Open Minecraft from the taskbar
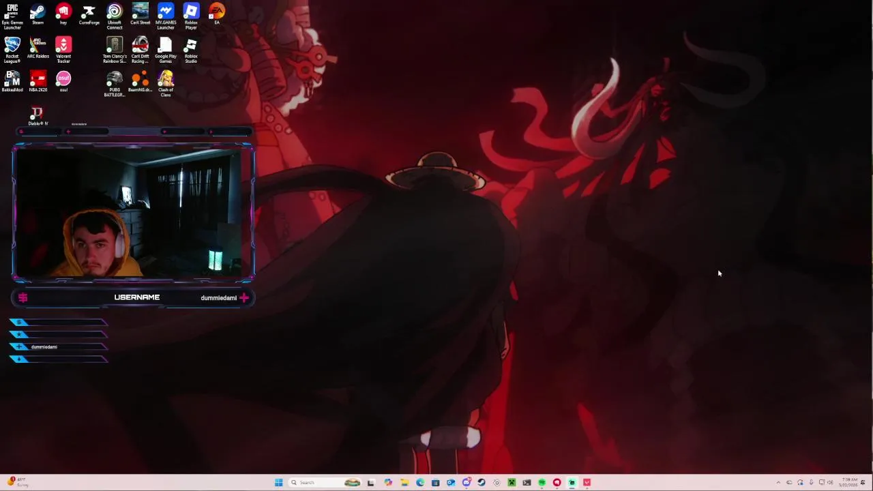The height and width of the screenshot is (491, 873). [512, 483]
